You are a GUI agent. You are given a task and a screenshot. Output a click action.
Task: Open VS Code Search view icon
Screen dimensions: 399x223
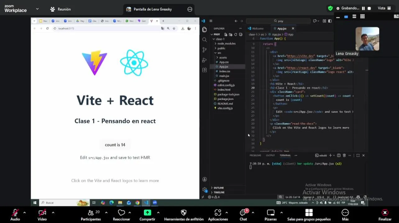[204, 40]
